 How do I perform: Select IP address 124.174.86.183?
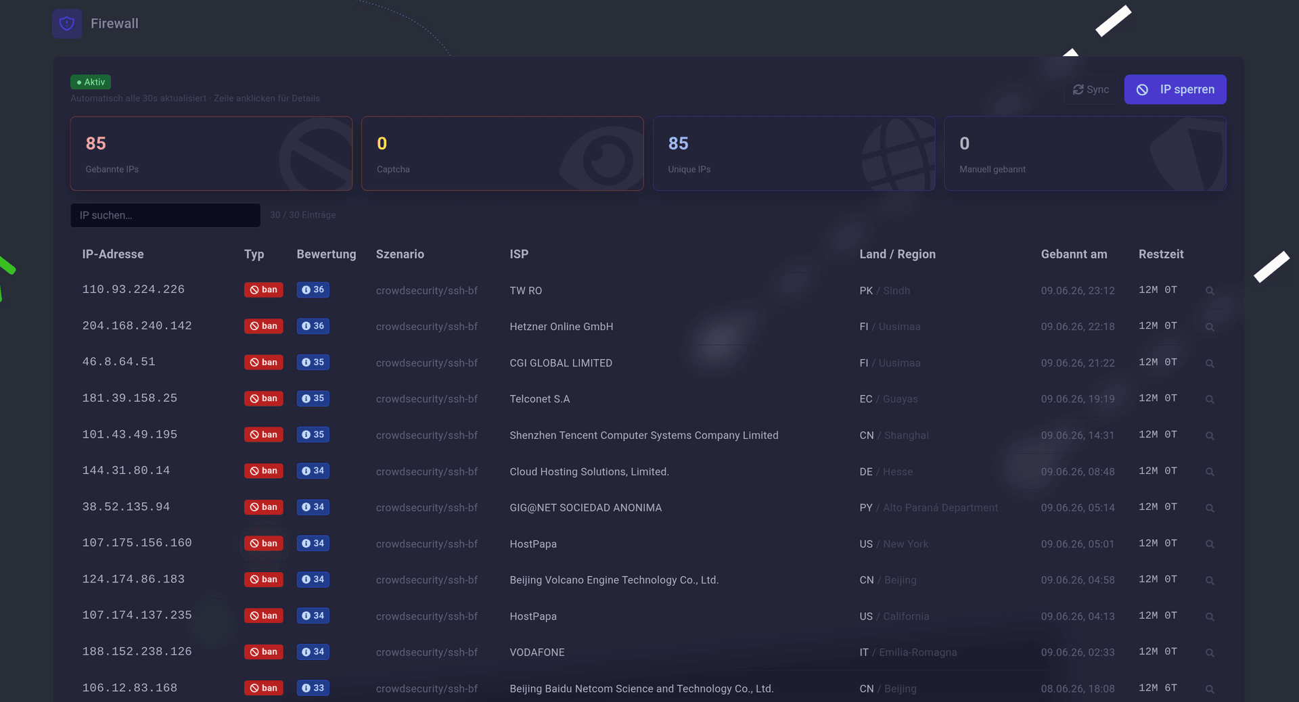click(133, 579)
